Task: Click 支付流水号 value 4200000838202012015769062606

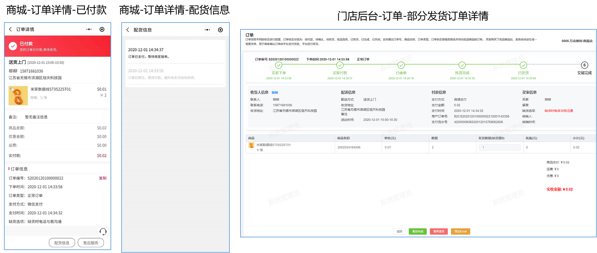Action: pyautogui.click(x=478, y=122)
